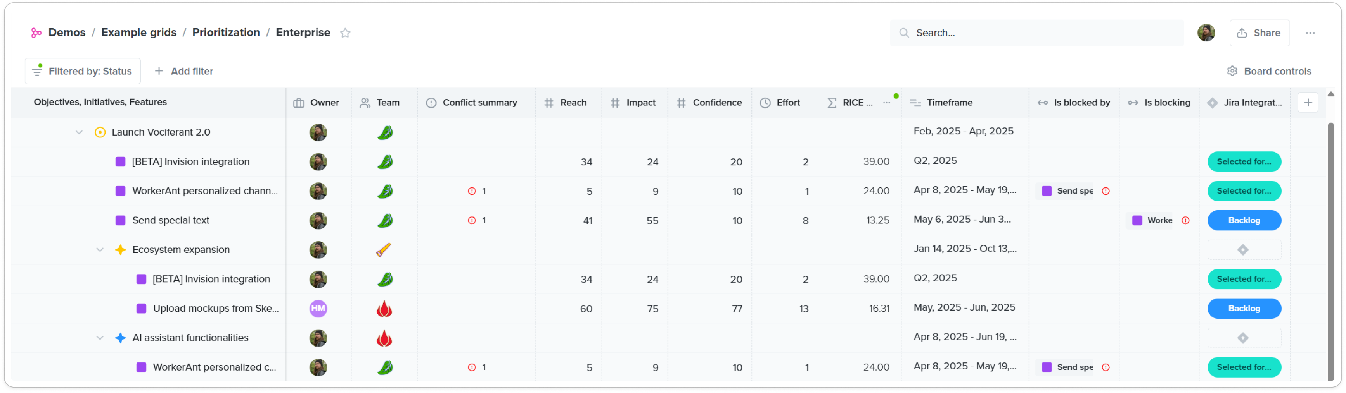Screen dimensions: 1346x393
Task: Click the user avatar next to Share
Action: pyautogui.click(x=1206, y=33)
